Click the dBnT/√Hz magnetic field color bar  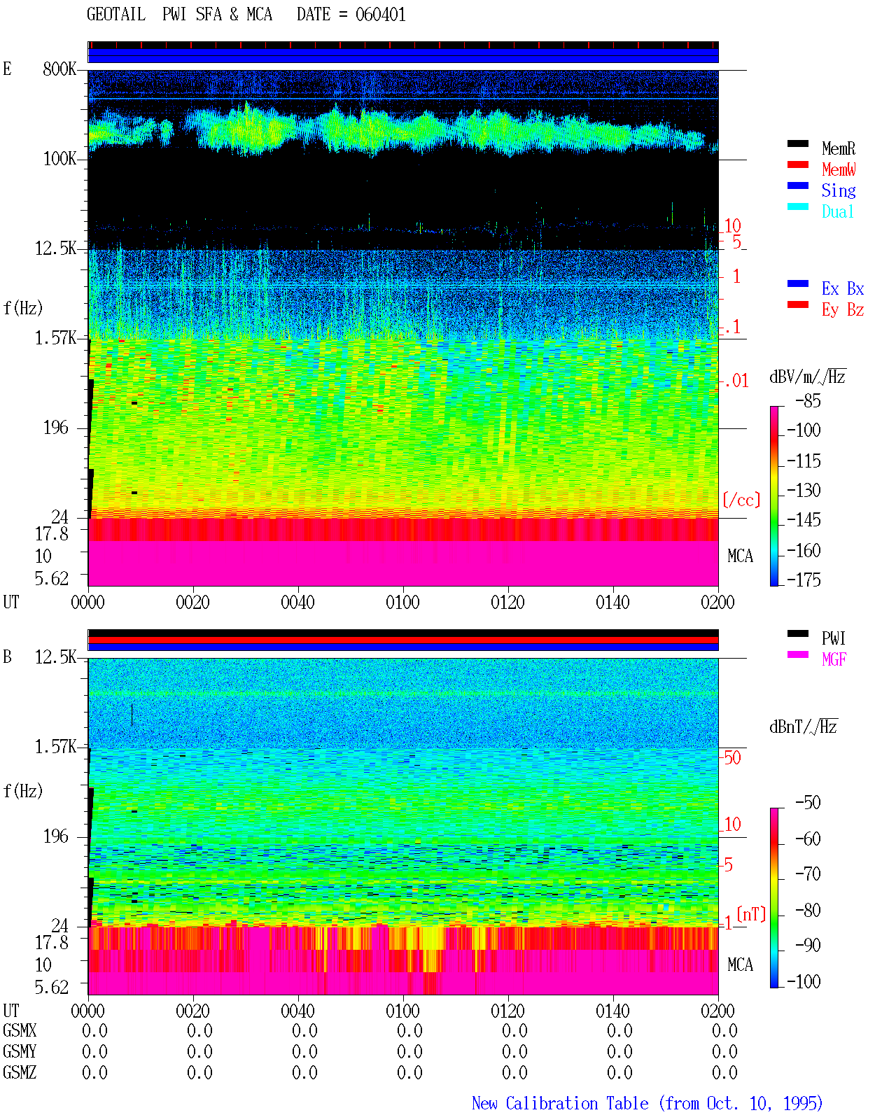(774, 898)
